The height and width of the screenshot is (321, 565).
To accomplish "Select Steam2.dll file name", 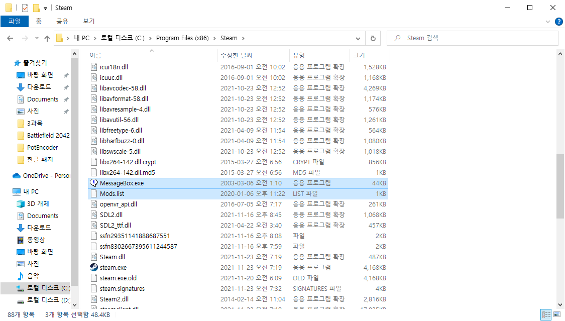I will 114,299.
